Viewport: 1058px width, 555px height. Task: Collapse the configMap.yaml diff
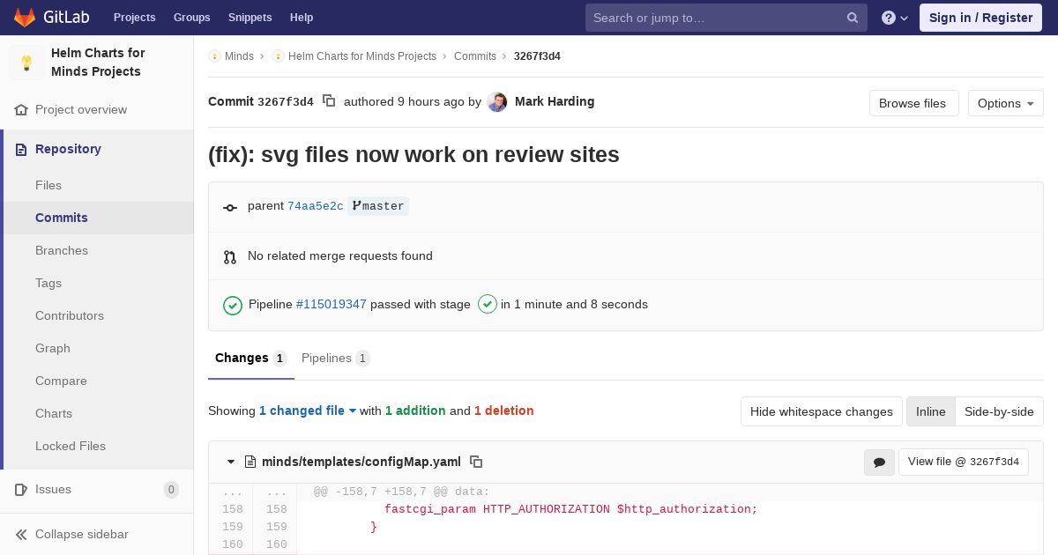(231, 462)
